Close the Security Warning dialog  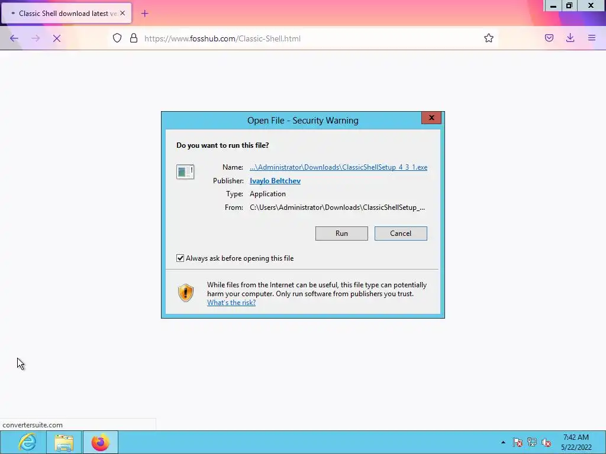(x=431, y=118)
